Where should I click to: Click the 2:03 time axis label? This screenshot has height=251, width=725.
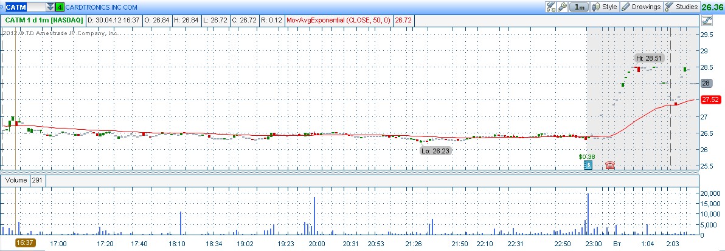pyautogui.click(x=672, y=244)
